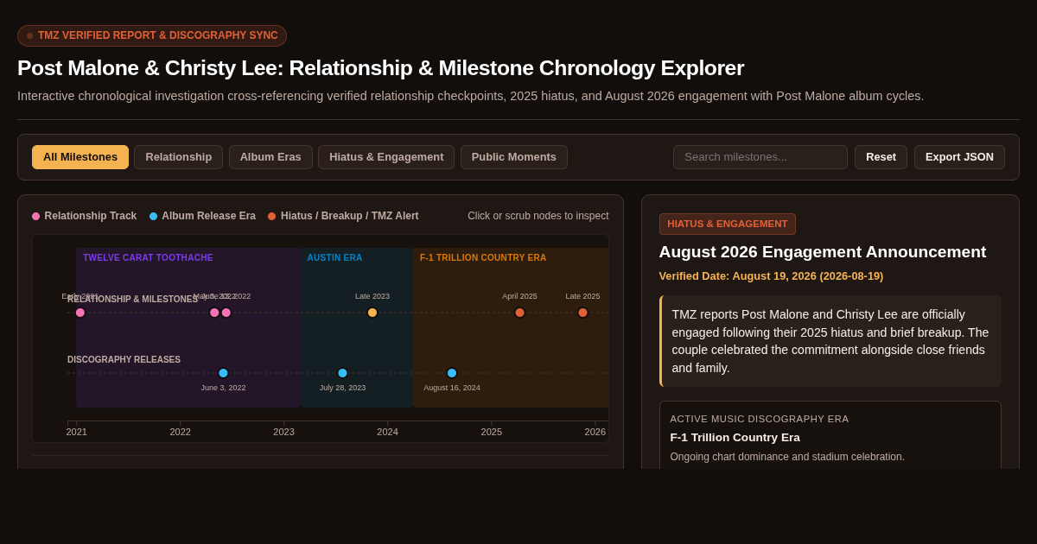Screen dimensions: 1037x544
Task: Open the July 28, 2023 album release node
Action: (x=342, y=373)
